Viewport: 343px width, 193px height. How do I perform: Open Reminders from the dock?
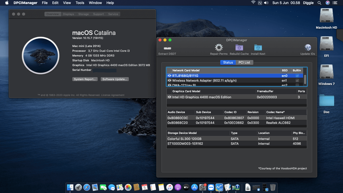[153, 187]
